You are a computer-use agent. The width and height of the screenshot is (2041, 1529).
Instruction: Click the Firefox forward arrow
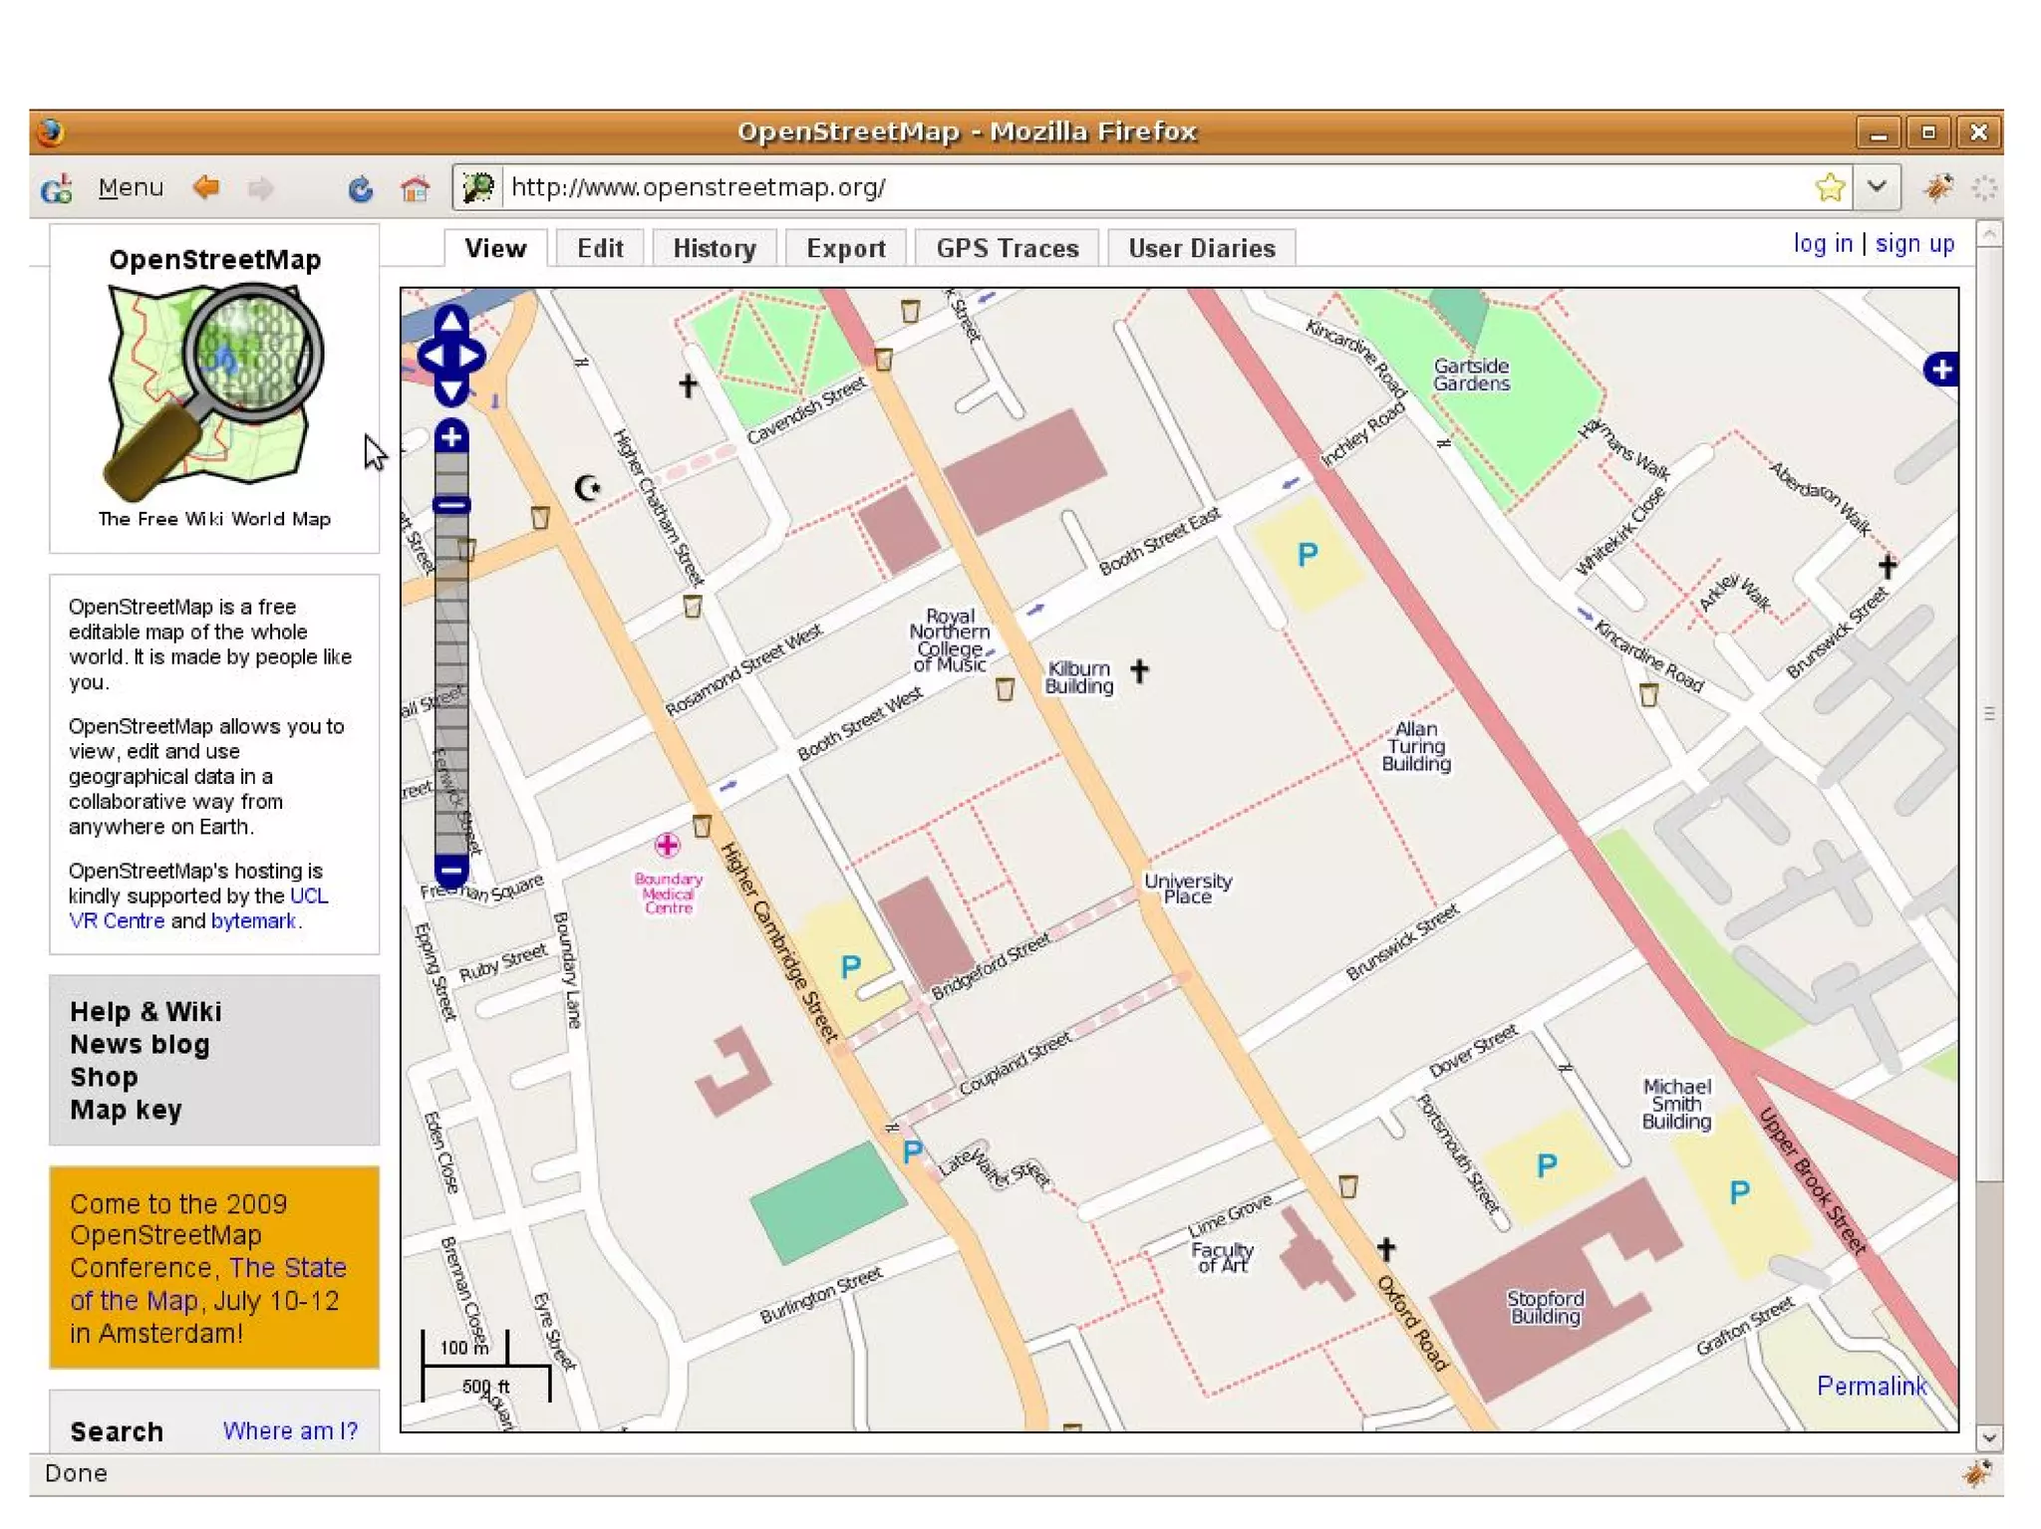tap(260, 187)
